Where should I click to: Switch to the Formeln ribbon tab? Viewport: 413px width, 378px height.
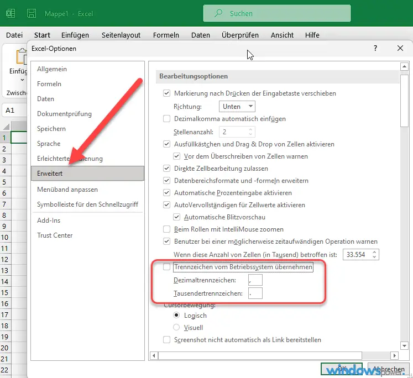tap(166, 35)
